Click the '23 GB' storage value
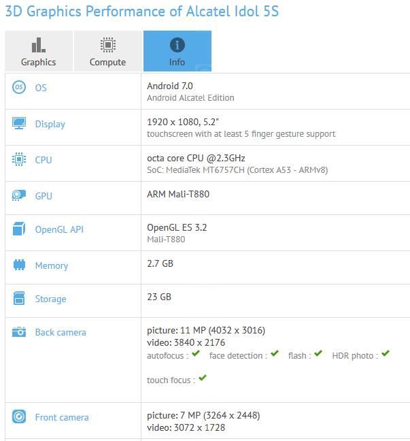 coord(159,297)
